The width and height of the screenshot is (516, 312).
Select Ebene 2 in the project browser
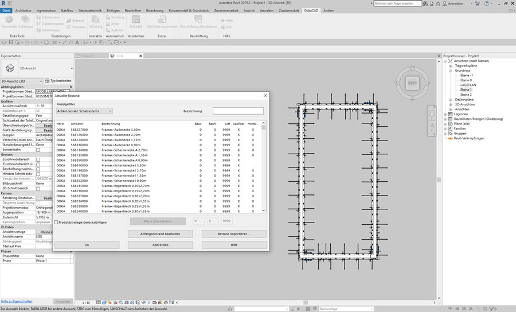466,95
